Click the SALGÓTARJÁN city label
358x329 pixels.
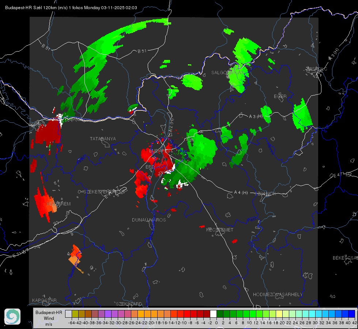(227, 73)
